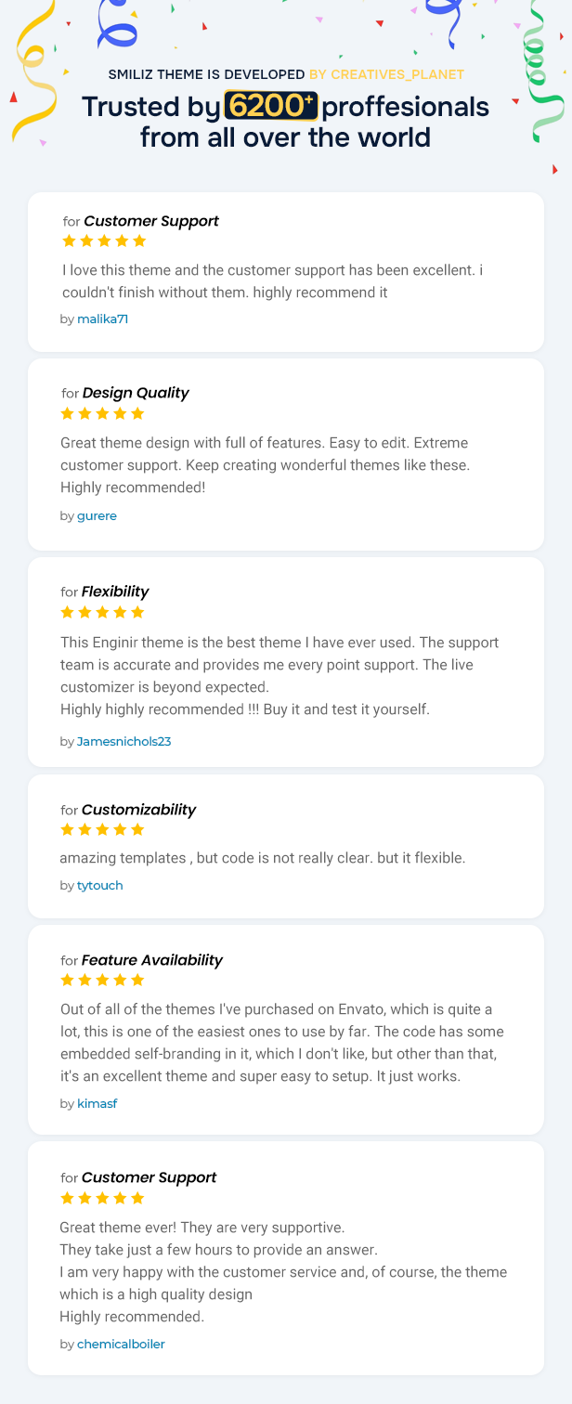Click the 6200+ highlighted badge
The height and width of the screenshot is (1404, 572).
point(271,107)
